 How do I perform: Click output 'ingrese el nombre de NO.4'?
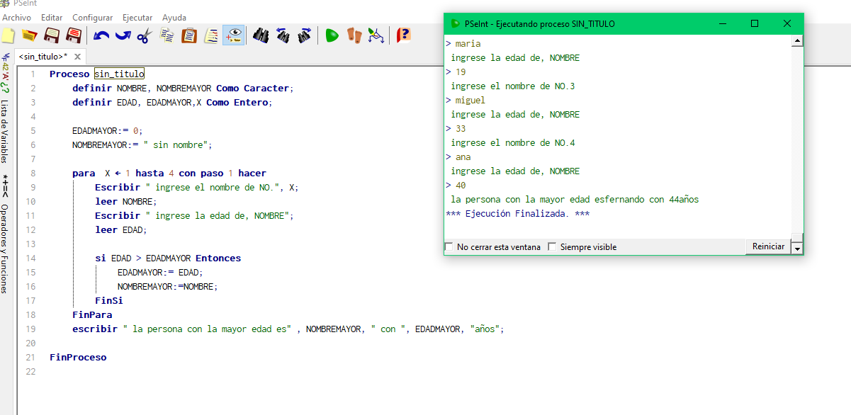513,143
